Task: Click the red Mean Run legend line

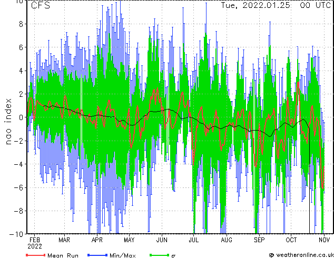Action: (36, 255)
